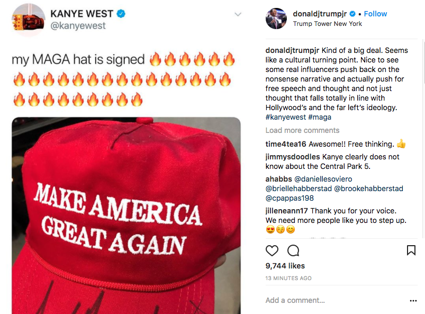The height and width of the screenshot is (314, 425).
Task: Open the three-dot more options menu
Action: [413, 301]
